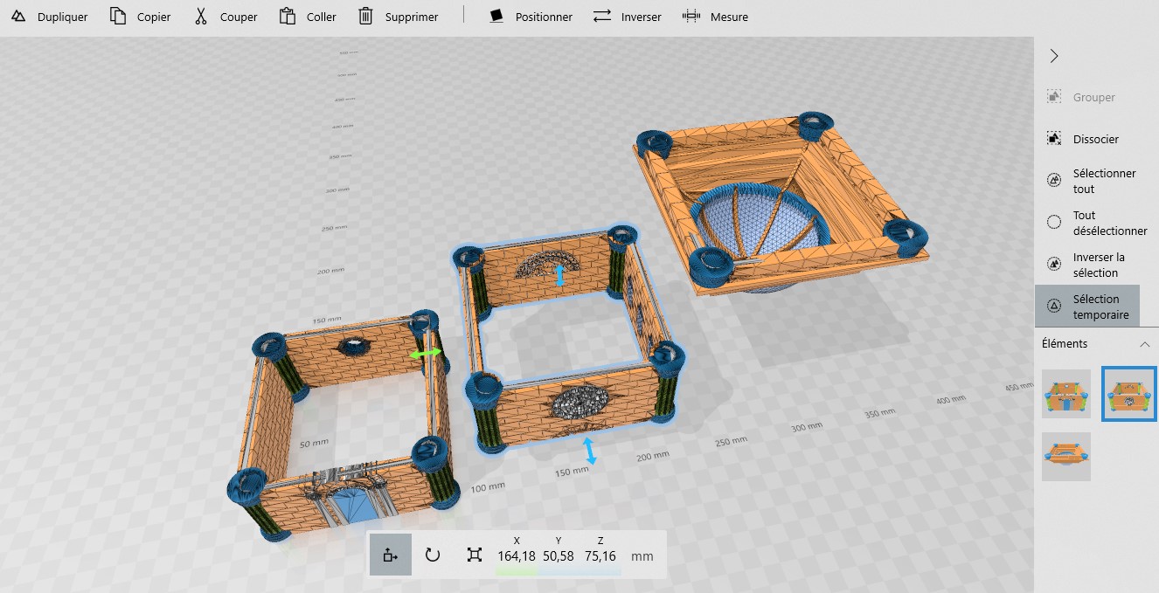Select the rotate tool in bottom bar
The height and width of the screenshot is (593, 1159).
tap(433, 555)
